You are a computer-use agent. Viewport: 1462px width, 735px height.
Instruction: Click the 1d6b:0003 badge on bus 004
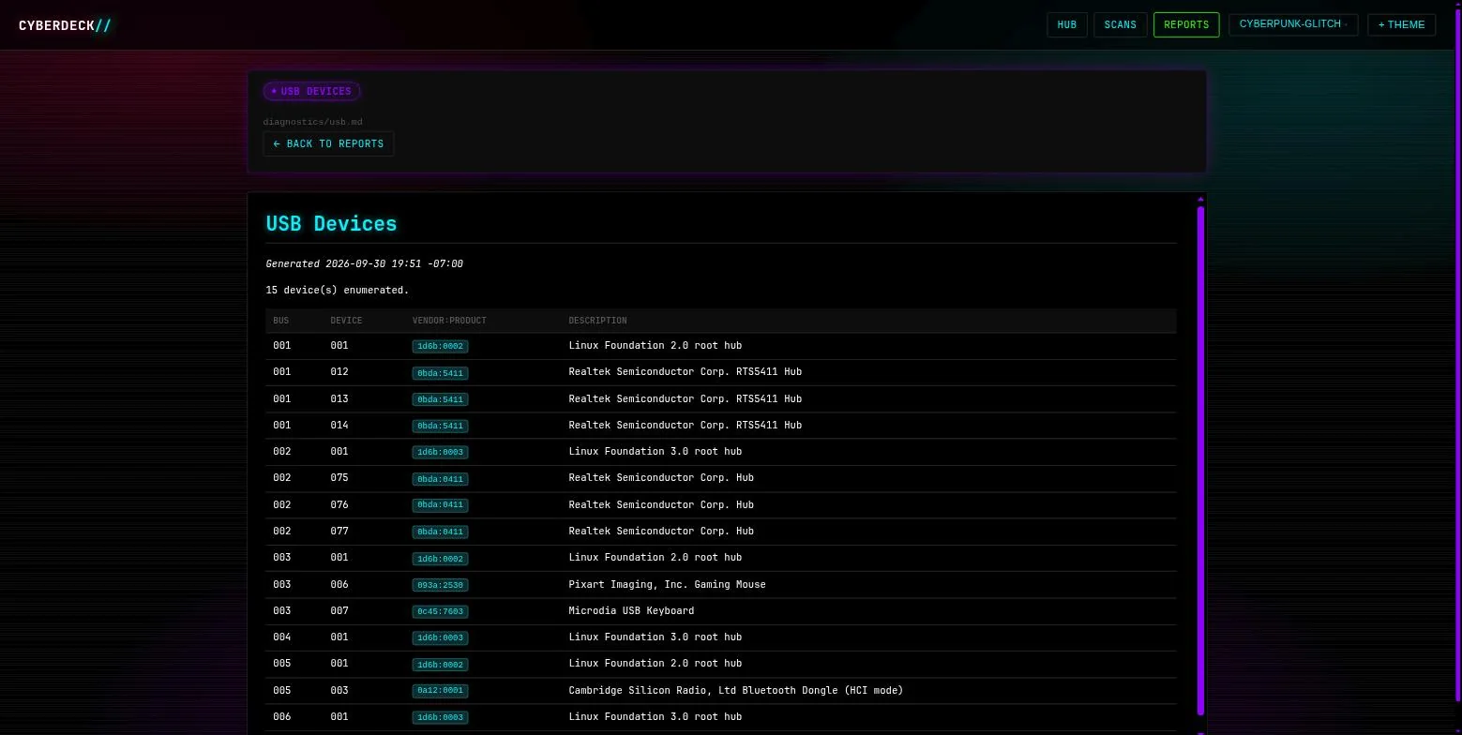pos(440,637)
